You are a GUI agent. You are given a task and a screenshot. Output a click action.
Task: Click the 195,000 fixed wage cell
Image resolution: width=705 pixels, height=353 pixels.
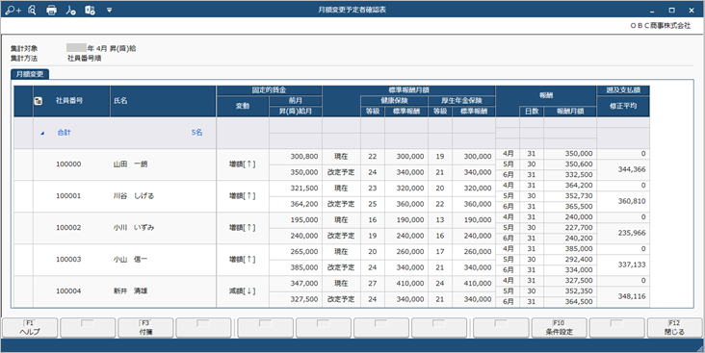point(304,220)
